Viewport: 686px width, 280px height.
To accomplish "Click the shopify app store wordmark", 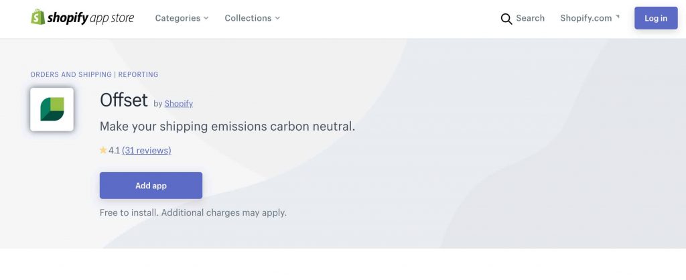I will (90, 18).
